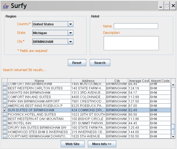The width and height of the screenshot is (177, 149).
Task: Select the MICROTEL INN name cell
Action: coord(39,123)
